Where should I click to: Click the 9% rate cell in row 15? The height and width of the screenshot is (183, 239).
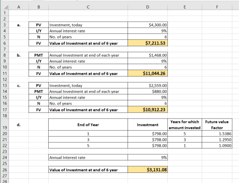coord(148,97)
